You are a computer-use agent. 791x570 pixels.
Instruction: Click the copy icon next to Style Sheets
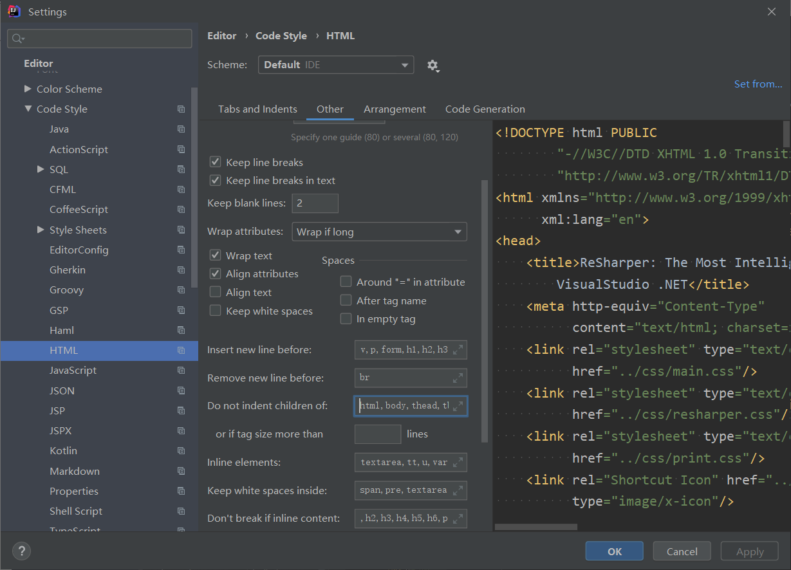(x=181, y=230)
